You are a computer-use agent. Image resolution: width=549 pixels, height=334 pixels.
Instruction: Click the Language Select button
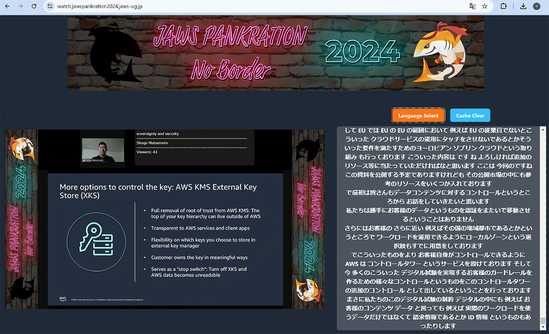click(x=418, y=115)
